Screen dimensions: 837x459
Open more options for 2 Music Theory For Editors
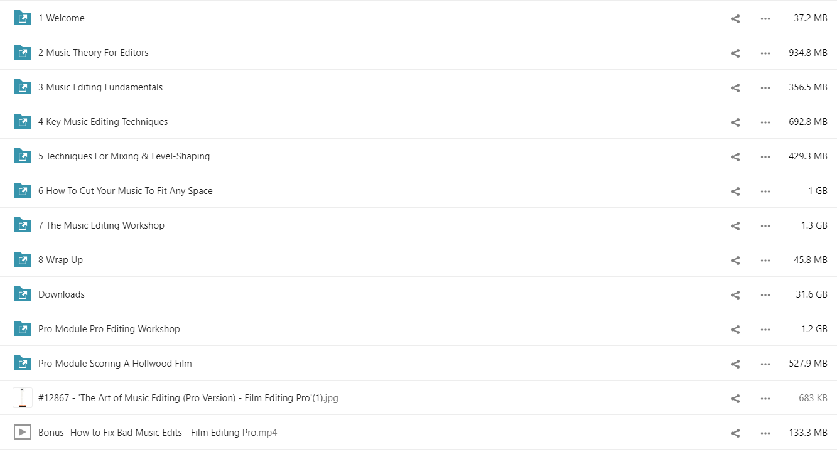pos(765,53)
